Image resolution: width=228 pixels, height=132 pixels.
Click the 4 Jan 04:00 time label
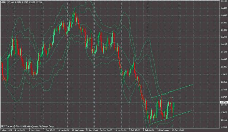click(x=20, y=130)
